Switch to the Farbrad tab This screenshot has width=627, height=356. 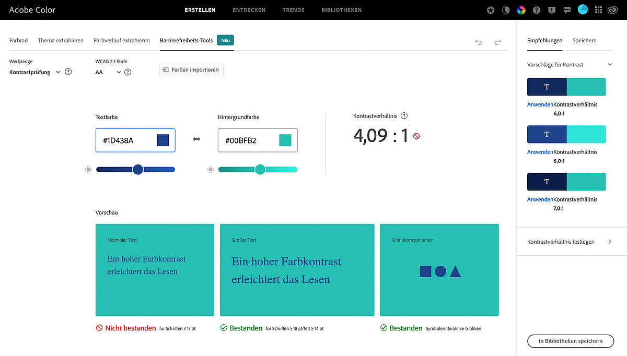(x=18, y=40)
